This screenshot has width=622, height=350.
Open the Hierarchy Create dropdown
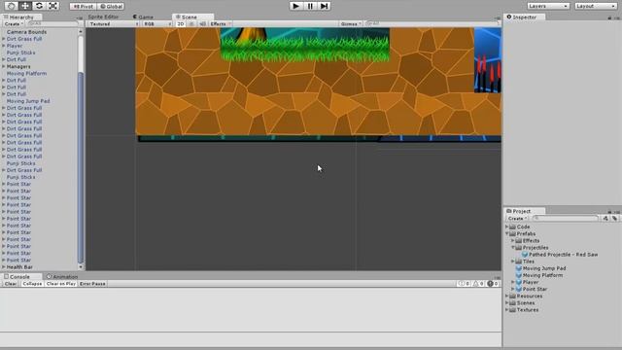click(x=14, y=23)
